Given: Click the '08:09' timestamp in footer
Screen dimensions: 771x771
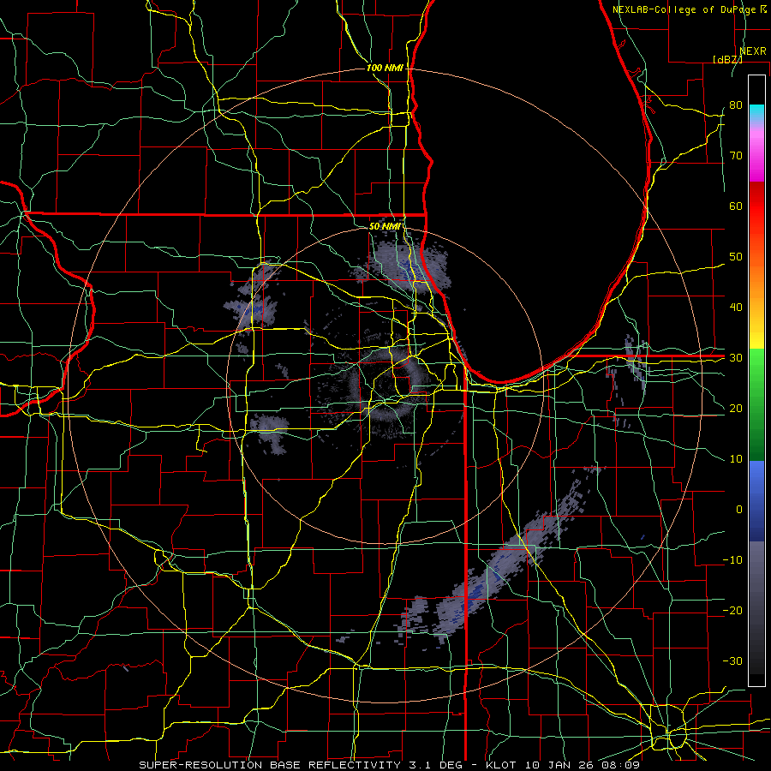Looking at the screenshot, I should click(x=620, y=765).
